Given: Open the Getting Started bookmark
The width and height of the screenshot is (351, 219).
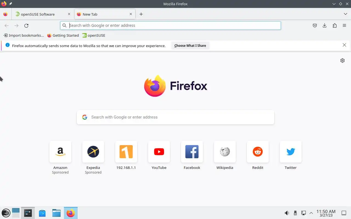Looking at the screenshot, I should 63,35.
